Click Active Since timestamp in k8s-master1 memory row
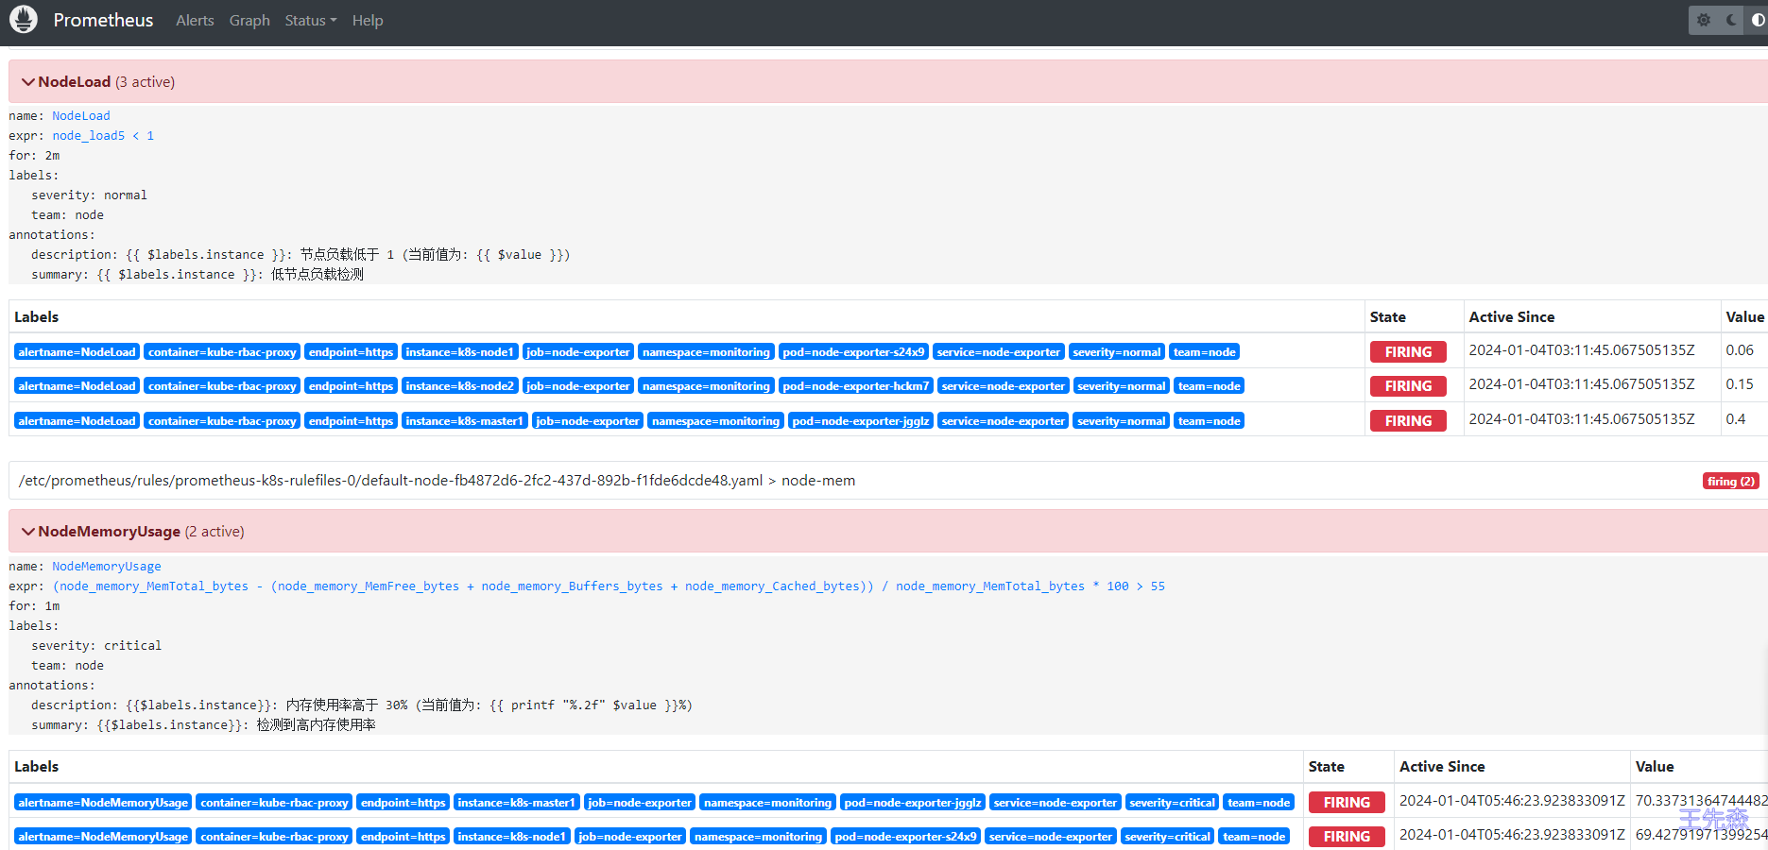This screenshot has width=1768, height=850. pos(1512,801)
